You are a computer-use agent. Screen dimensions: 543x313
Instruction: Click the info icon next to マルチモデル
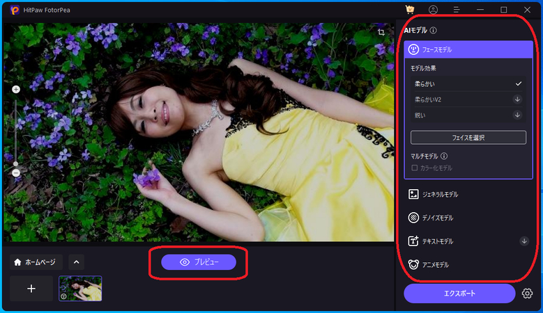(444, 156)
